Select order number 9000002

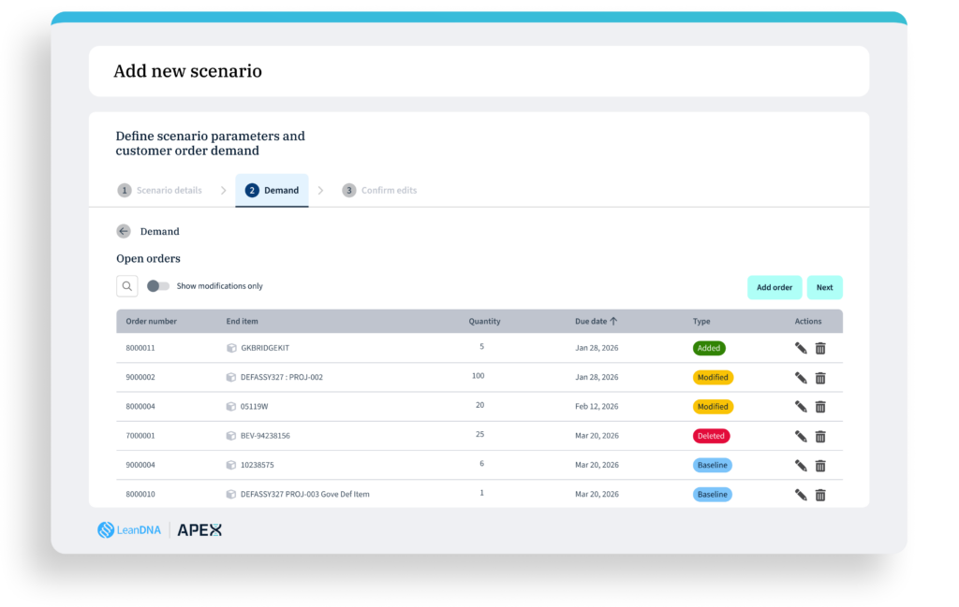[140, 378]
